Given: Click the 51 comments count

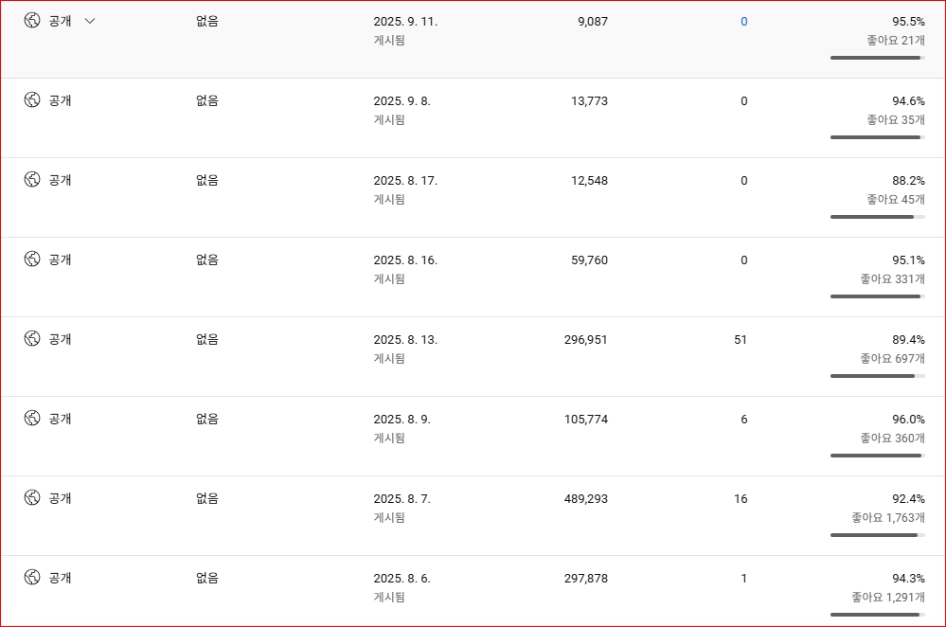Looking at the screenshot, I should point(741,340).
